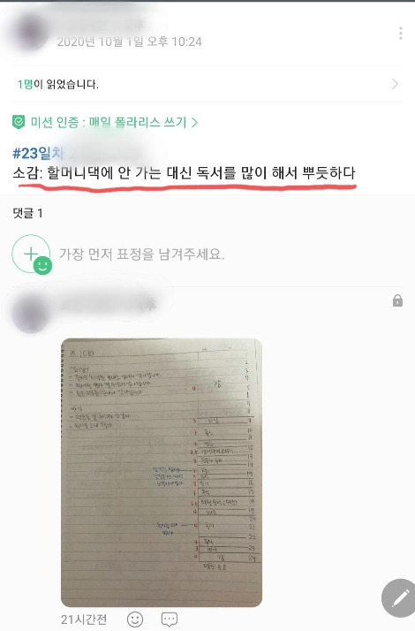
Task: Open the chevron after 매일 폴라리스 쓰기
Action: (194, 122)
